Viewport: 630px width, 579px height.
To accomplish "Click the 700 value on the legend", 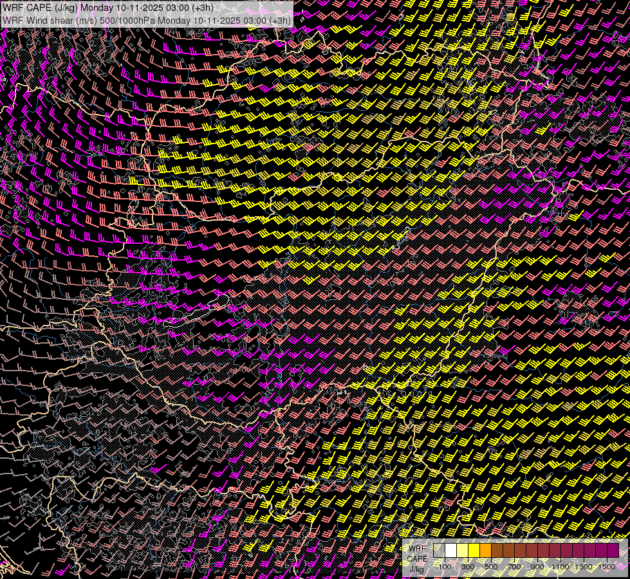I will pos(514,567).
